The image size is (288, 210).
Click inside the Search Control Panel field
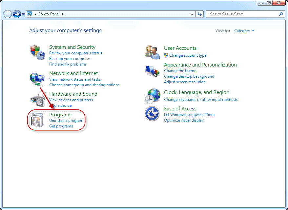pyautogui.click(x=242, y=14)
